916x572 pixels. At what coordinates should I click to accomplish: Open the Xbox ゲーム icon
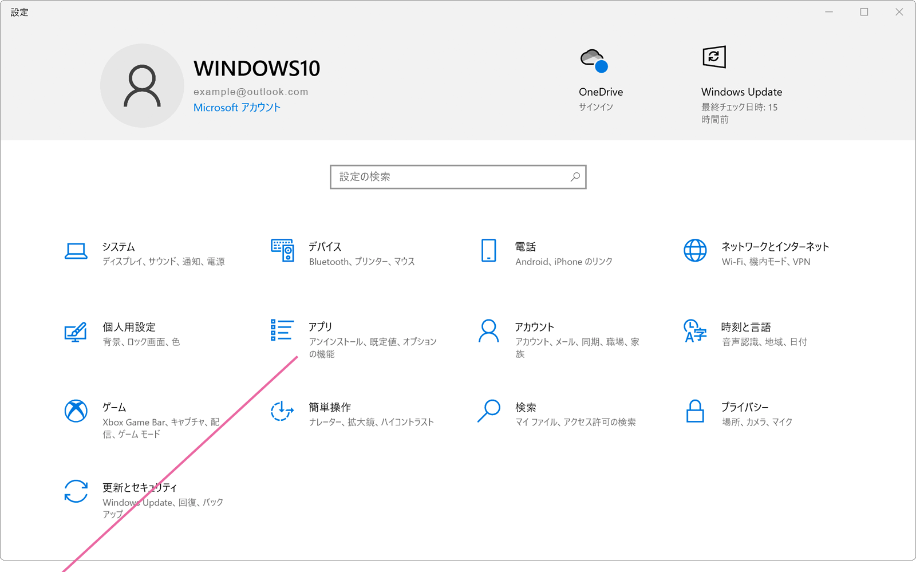coord(76,411)
